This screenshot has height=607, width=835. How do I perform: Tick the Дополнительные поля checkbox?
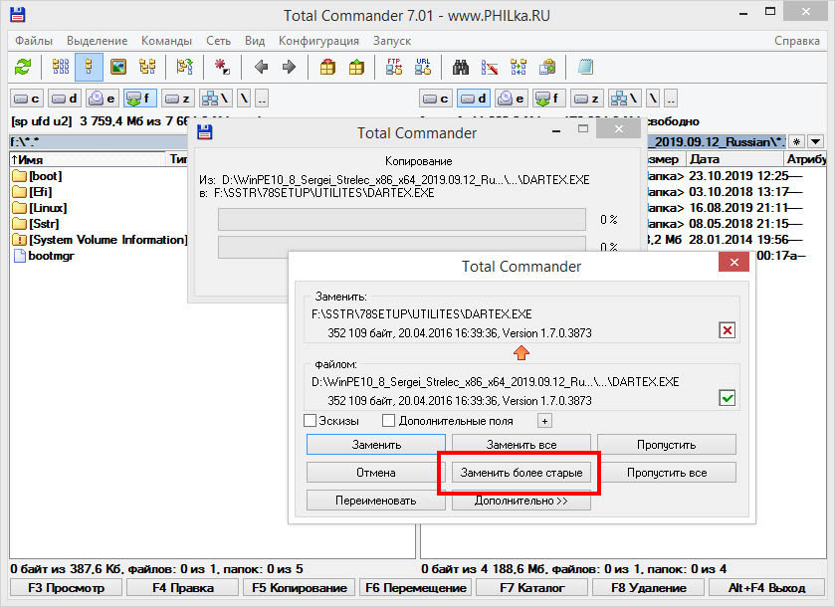pos(389,421)
